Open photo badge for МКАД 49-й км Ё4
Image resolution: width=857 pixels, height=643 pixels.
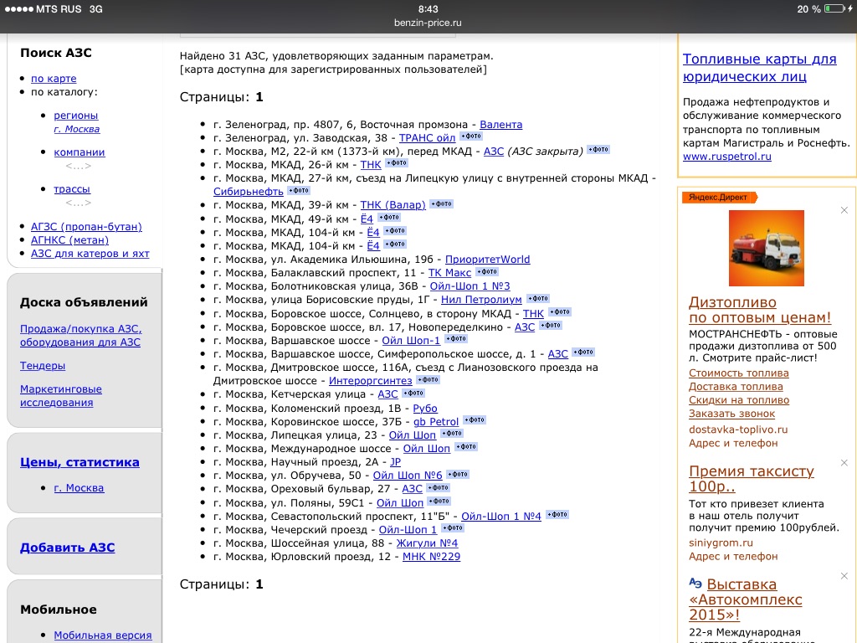tap(388, 218)
